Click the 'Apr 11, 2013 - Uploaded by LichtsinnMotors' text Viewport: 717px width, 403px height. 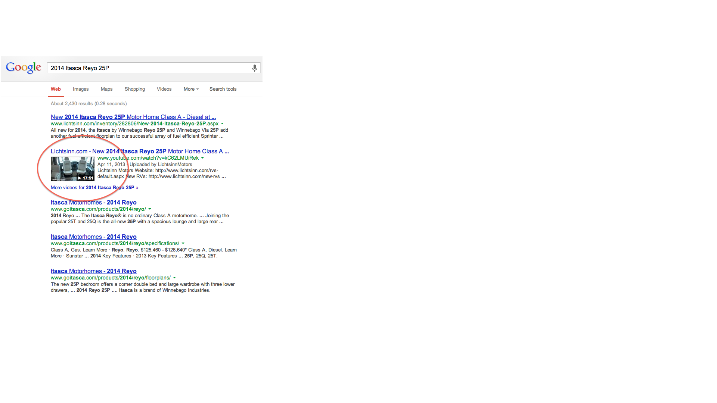(x=145, y=165)
